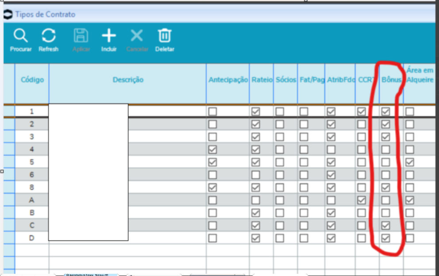Uncheck CCRT for code A

[x=362, y=200]
